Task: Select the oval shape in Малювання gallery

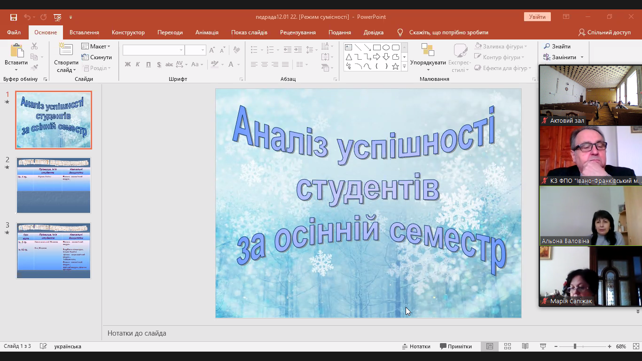Action: point(386,47)
